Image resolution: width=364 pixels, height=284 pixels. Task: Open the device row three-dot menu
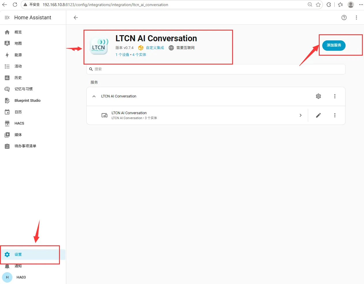(335, 115)
